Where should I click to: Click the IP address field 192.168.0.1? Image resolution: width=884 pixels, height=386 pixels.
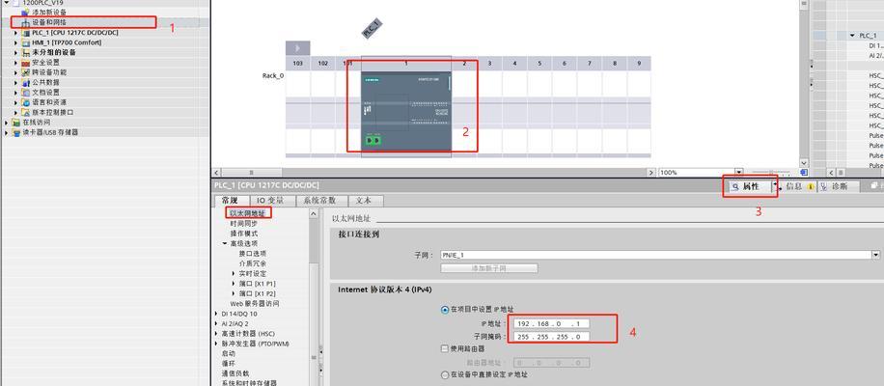(x=551, y=323)
